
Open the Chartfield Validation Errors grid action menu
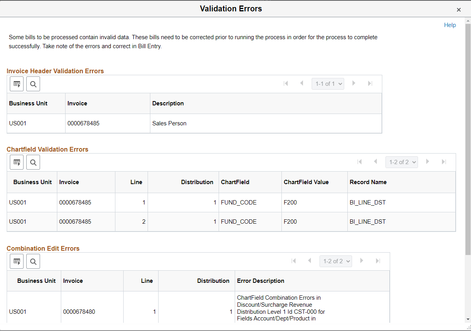click(16, 162)
